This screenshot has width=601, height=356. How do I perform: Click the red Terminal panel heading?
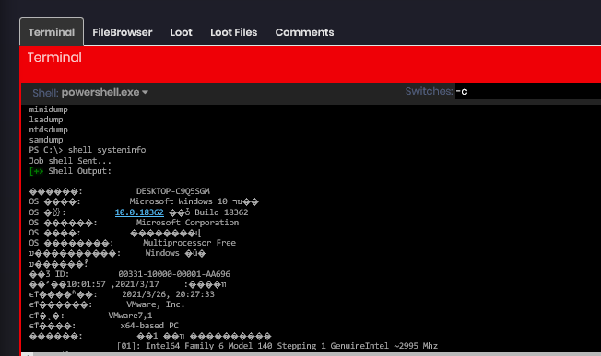tap(54, 57)
